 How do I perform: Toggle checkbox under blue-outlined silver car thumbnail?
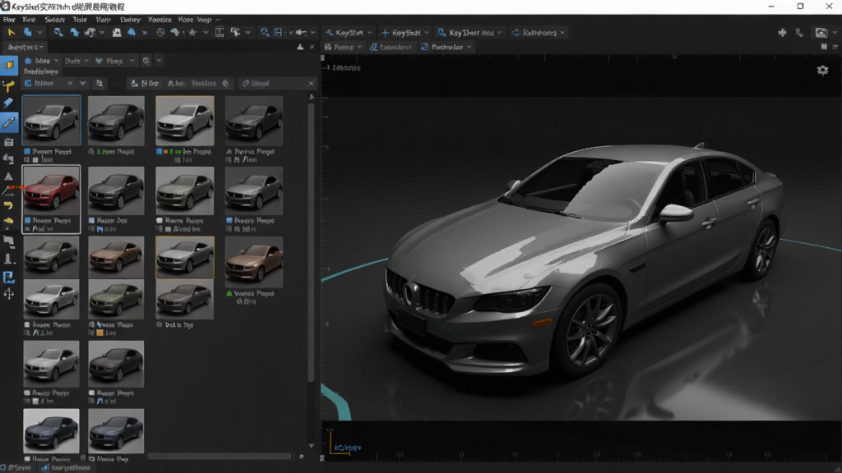point(27,152)
